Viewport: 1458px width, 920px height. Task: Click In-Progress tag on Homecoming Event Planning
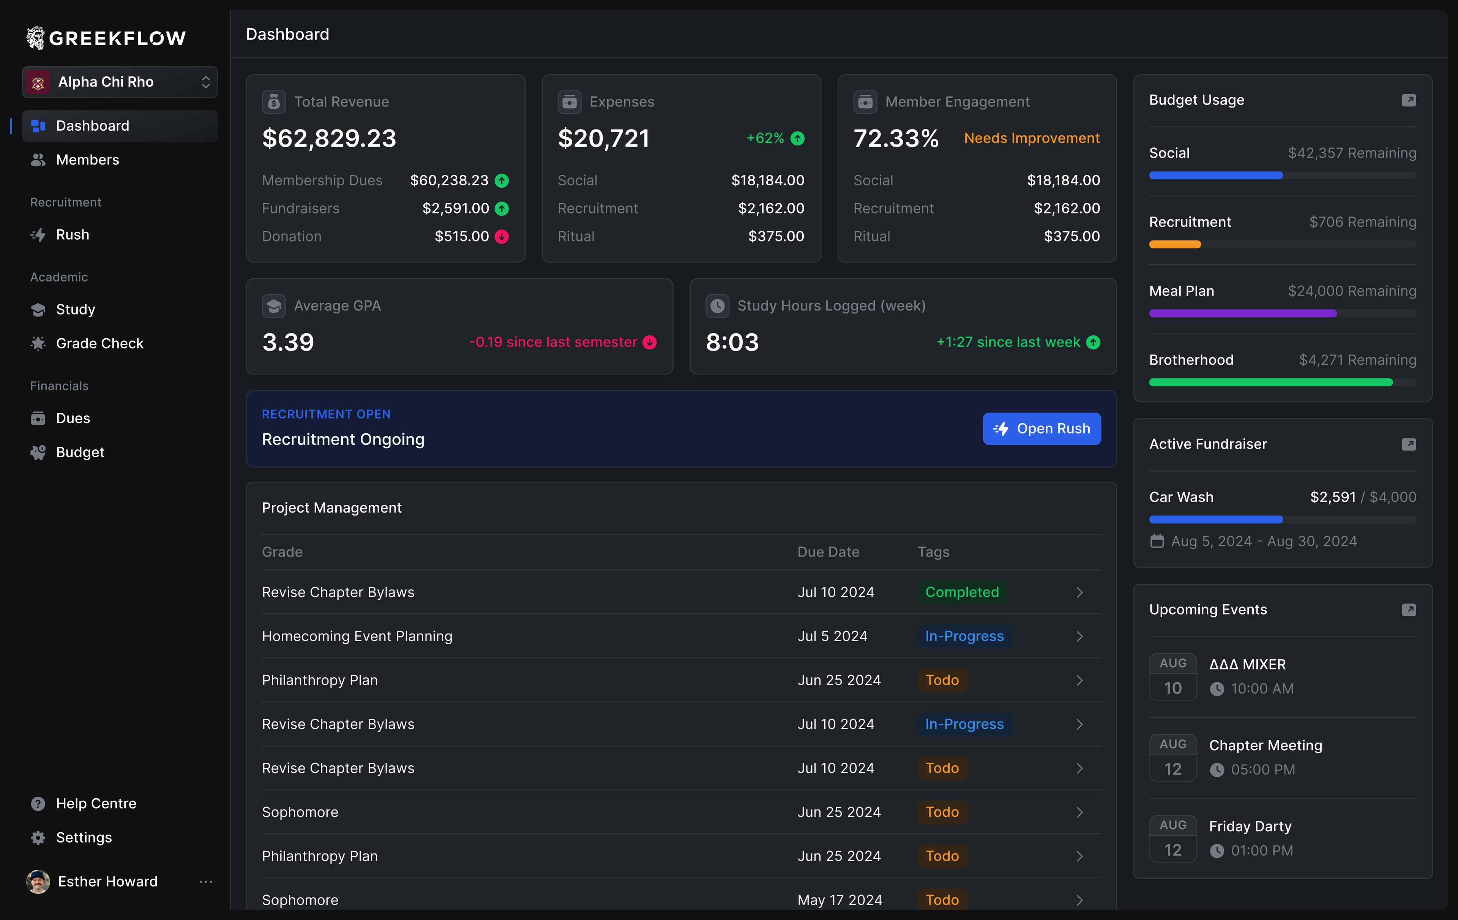click(x=964, y=637)
